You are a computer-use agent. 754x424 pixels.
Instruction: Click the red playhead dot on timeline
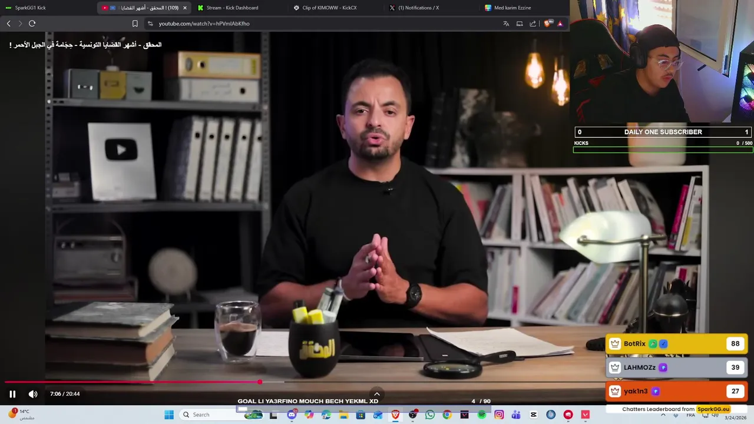260,382
